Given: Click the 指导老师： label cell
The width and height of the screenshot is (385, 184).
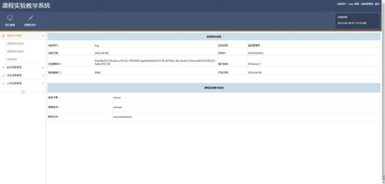Looking at the screenshot, I should click(x=80, y=107).
